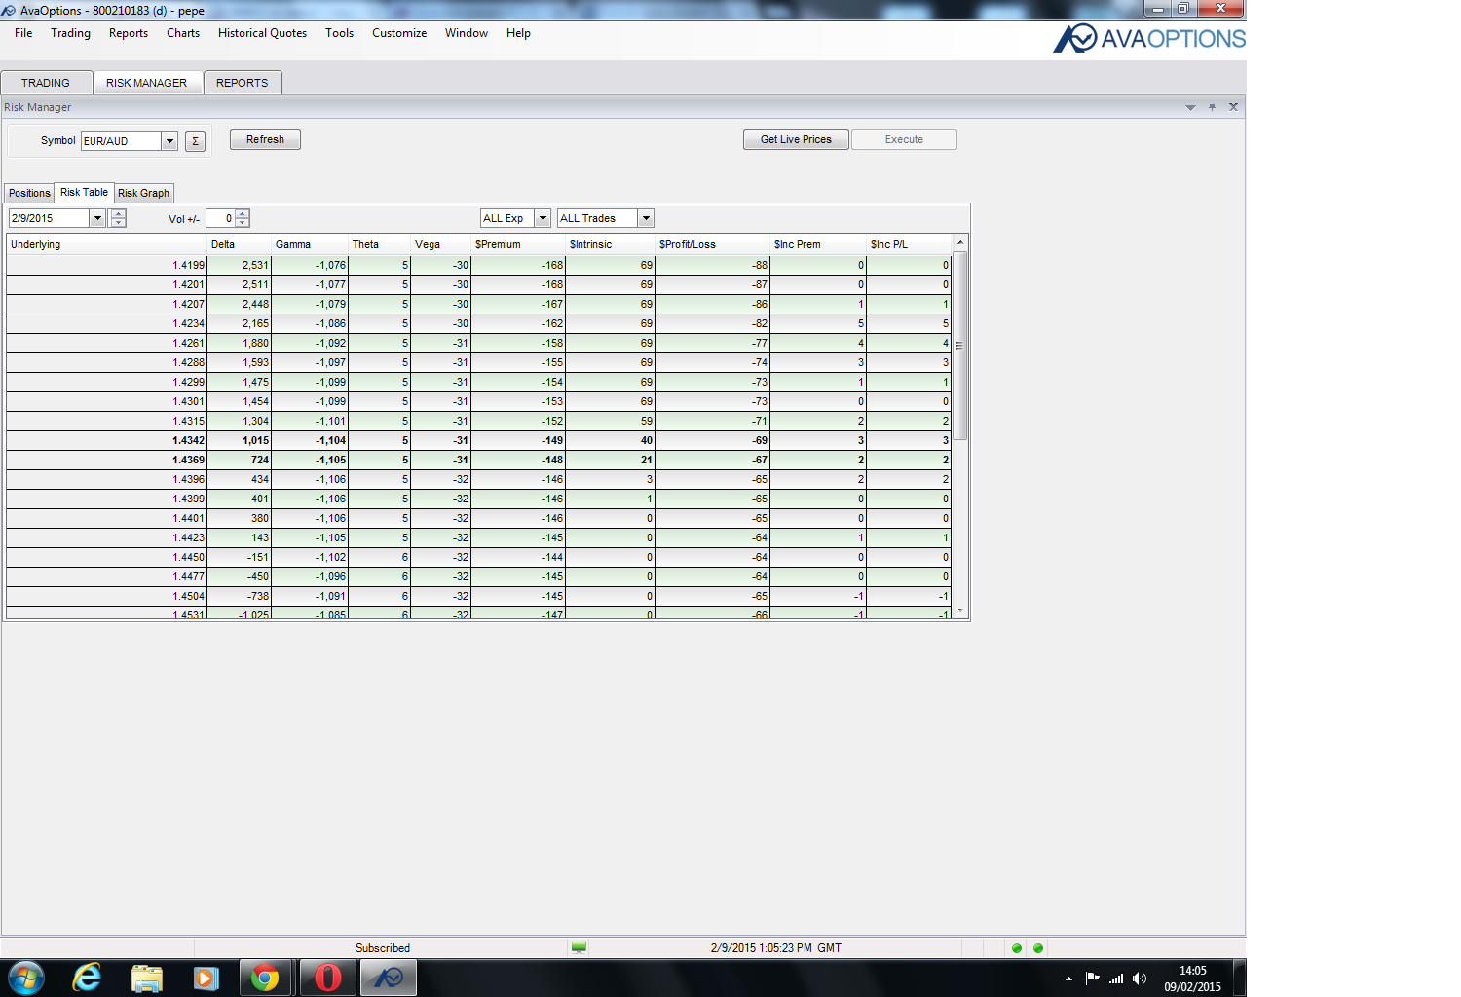Switch to the TRADING tab
Image resolution: width=1461 pixels, height=997 pixels.
point(46,83)
